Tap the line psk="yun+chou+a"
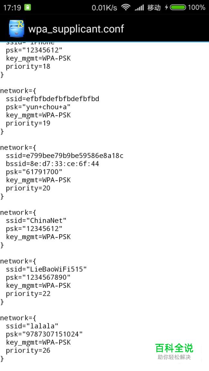The height and width of the screenshot is (371, 209). 38,107
